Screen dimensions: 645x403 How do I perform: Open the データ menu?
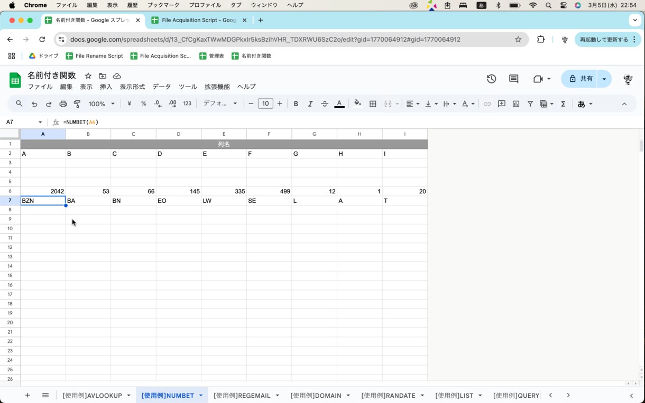(x=162, y=87)
